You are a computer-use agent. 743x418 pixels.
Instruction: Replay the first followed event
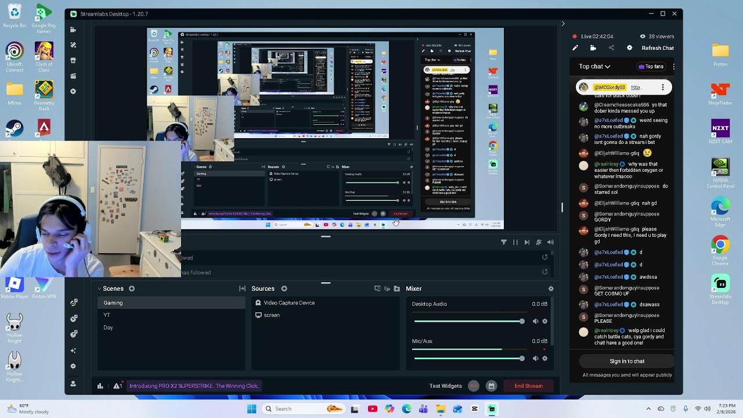pyautogui.click(x=544, y=257)
